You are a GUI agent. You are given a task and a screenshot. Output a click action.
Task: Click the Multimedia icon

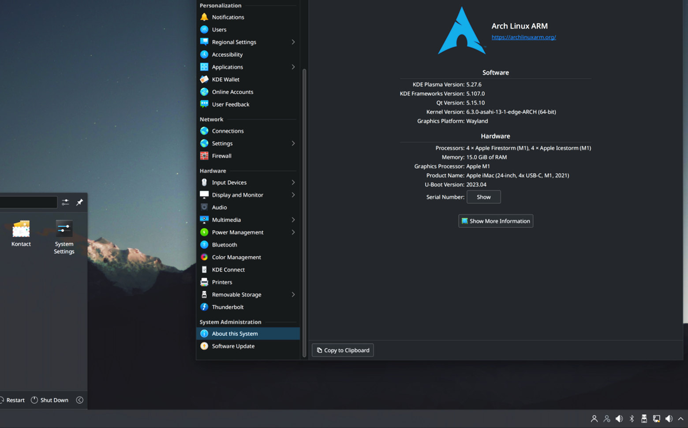click(204, 220)
